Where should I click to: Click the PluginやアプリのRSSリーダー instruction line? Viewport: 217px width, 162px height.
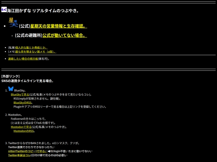60,107
